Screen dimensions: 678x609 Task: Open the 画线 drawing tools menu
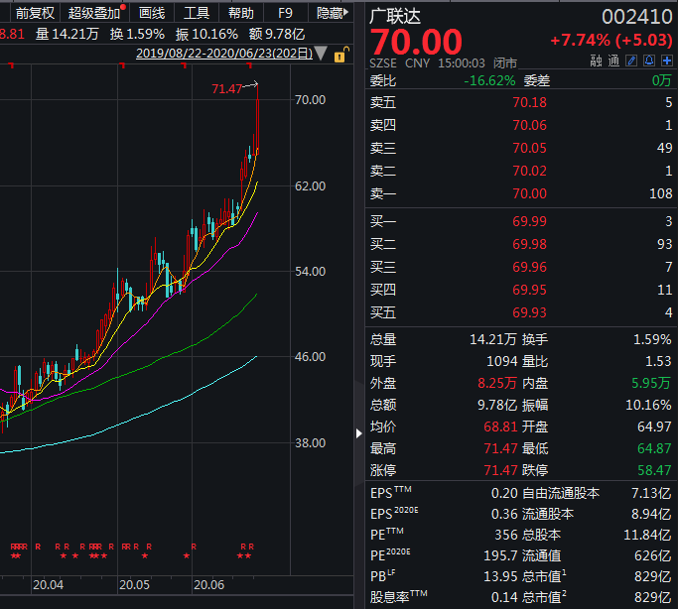coord(152,13)
